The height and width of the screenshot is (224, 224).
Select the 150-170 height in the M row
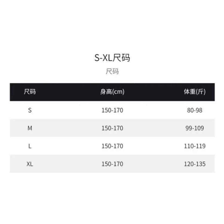point(112,128)
